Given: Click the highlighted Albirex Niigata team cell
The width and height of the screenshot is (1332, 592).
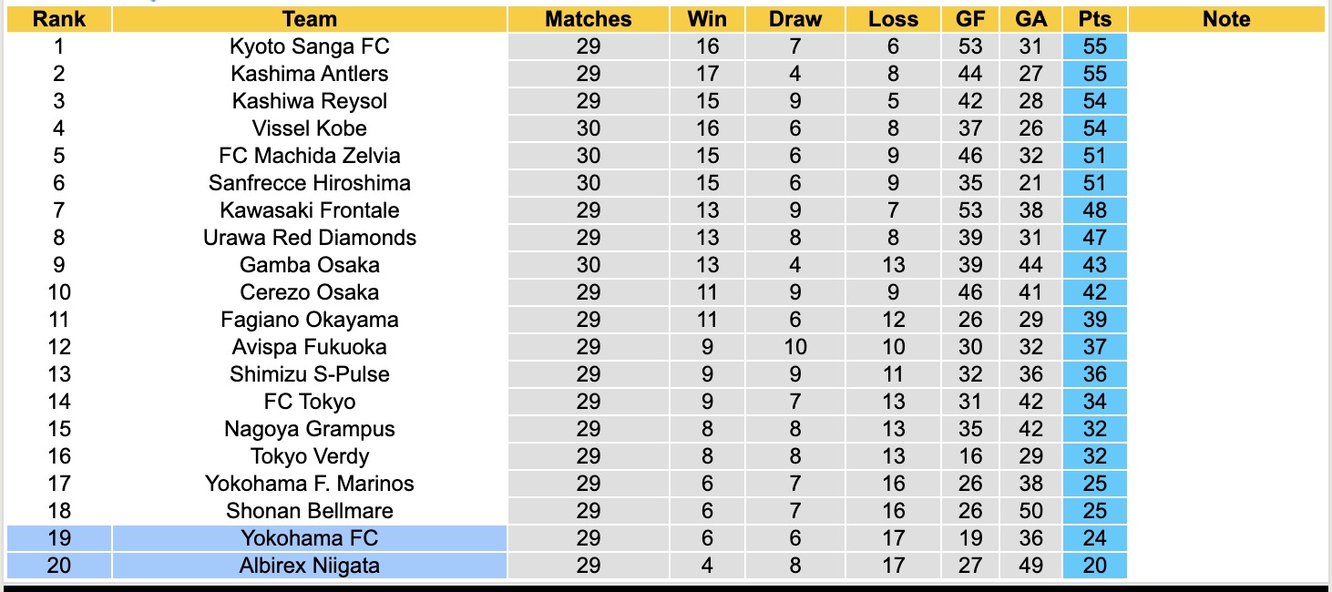Looking at the screenshot, I should pyautogui.click(x=309, y=566).
